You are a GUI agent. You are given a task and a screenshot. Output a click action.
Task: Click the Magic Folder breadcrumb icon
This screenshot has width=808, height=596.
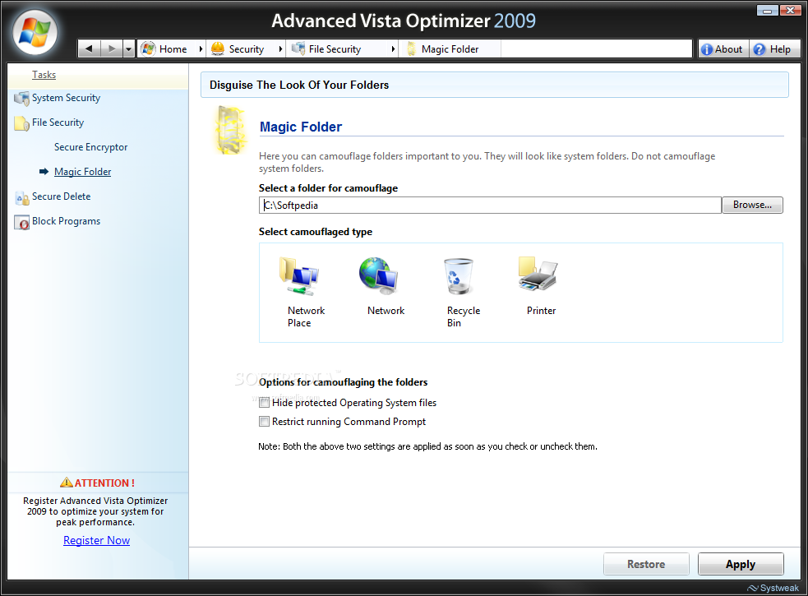click(x=411, y=49)
